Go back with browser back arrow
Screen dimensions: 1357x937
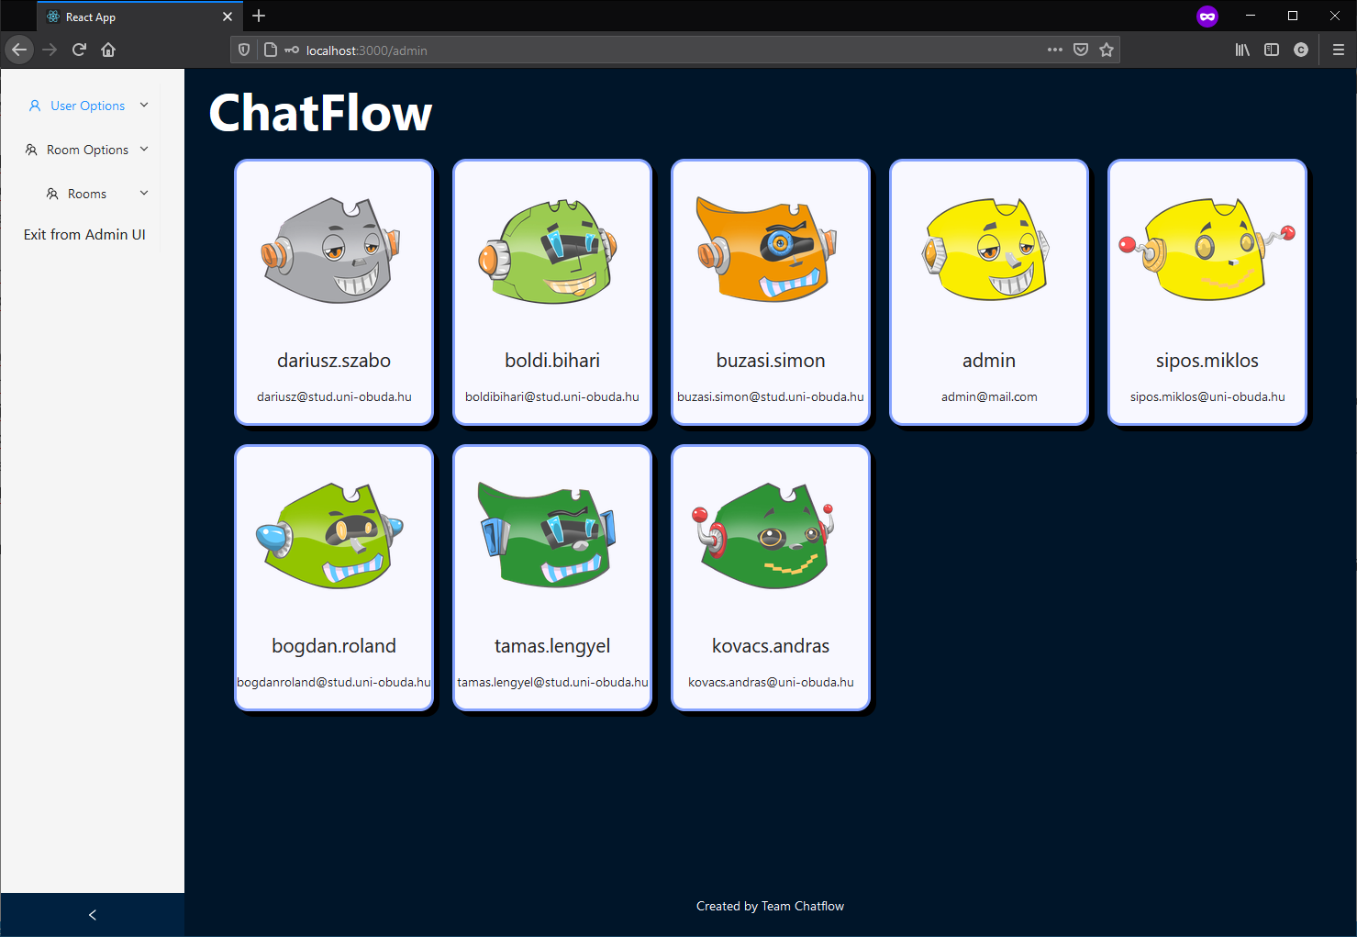(19, 50)
